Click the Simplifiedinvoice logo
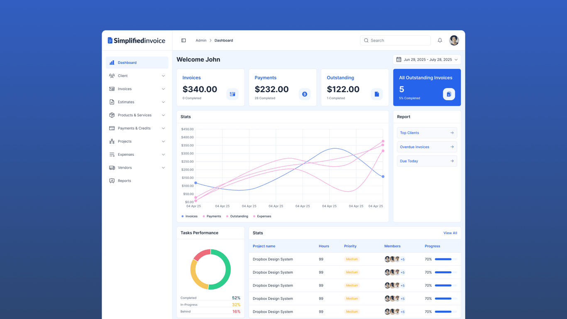 point(136,40)
